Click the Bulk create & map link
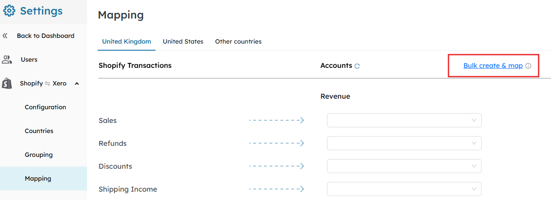 [493, 66]
